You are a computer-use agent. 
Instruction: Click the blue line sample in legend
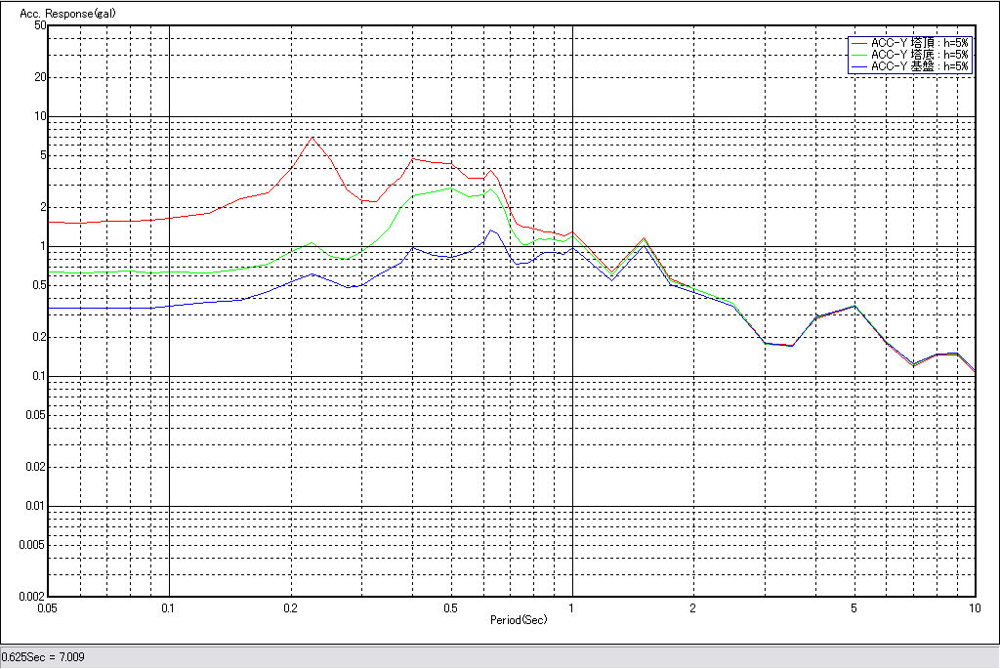tap(859, 66)
